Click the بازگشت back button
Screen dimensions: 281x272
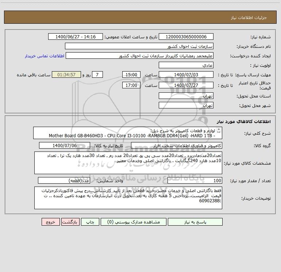(x=70, y=222)
